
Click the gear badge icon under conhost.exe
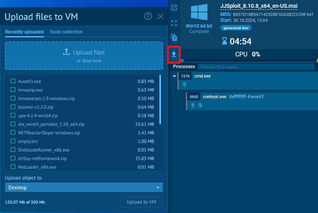pos(200,105)
